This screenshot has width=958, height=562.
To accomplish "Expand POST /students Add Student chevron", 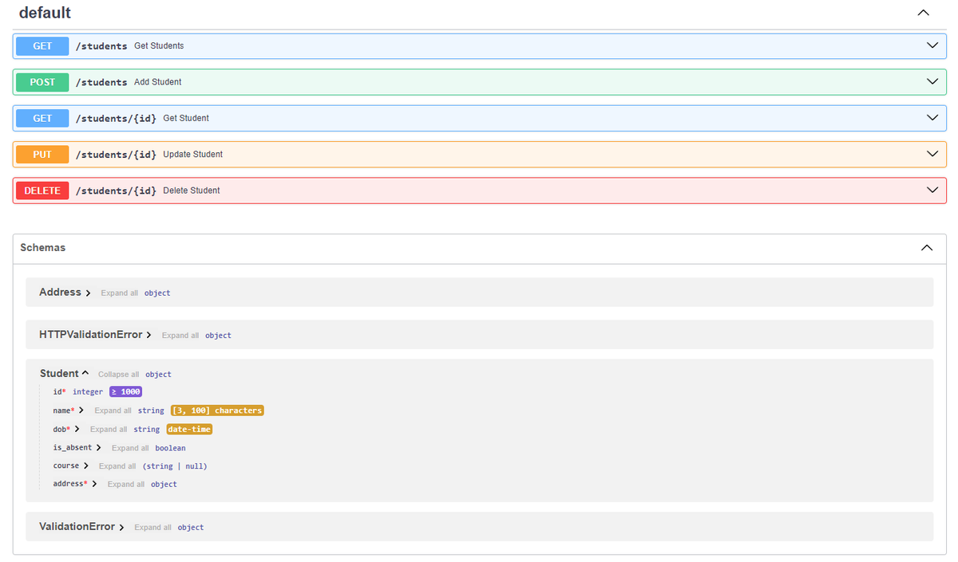I will pyautogui.click(x=932, y=82).
